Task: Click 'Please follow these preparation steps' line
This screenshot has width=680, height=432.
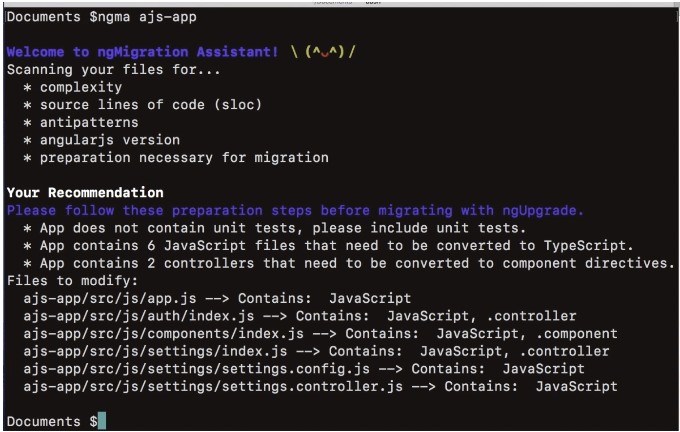Action: (x=295, y=210)
